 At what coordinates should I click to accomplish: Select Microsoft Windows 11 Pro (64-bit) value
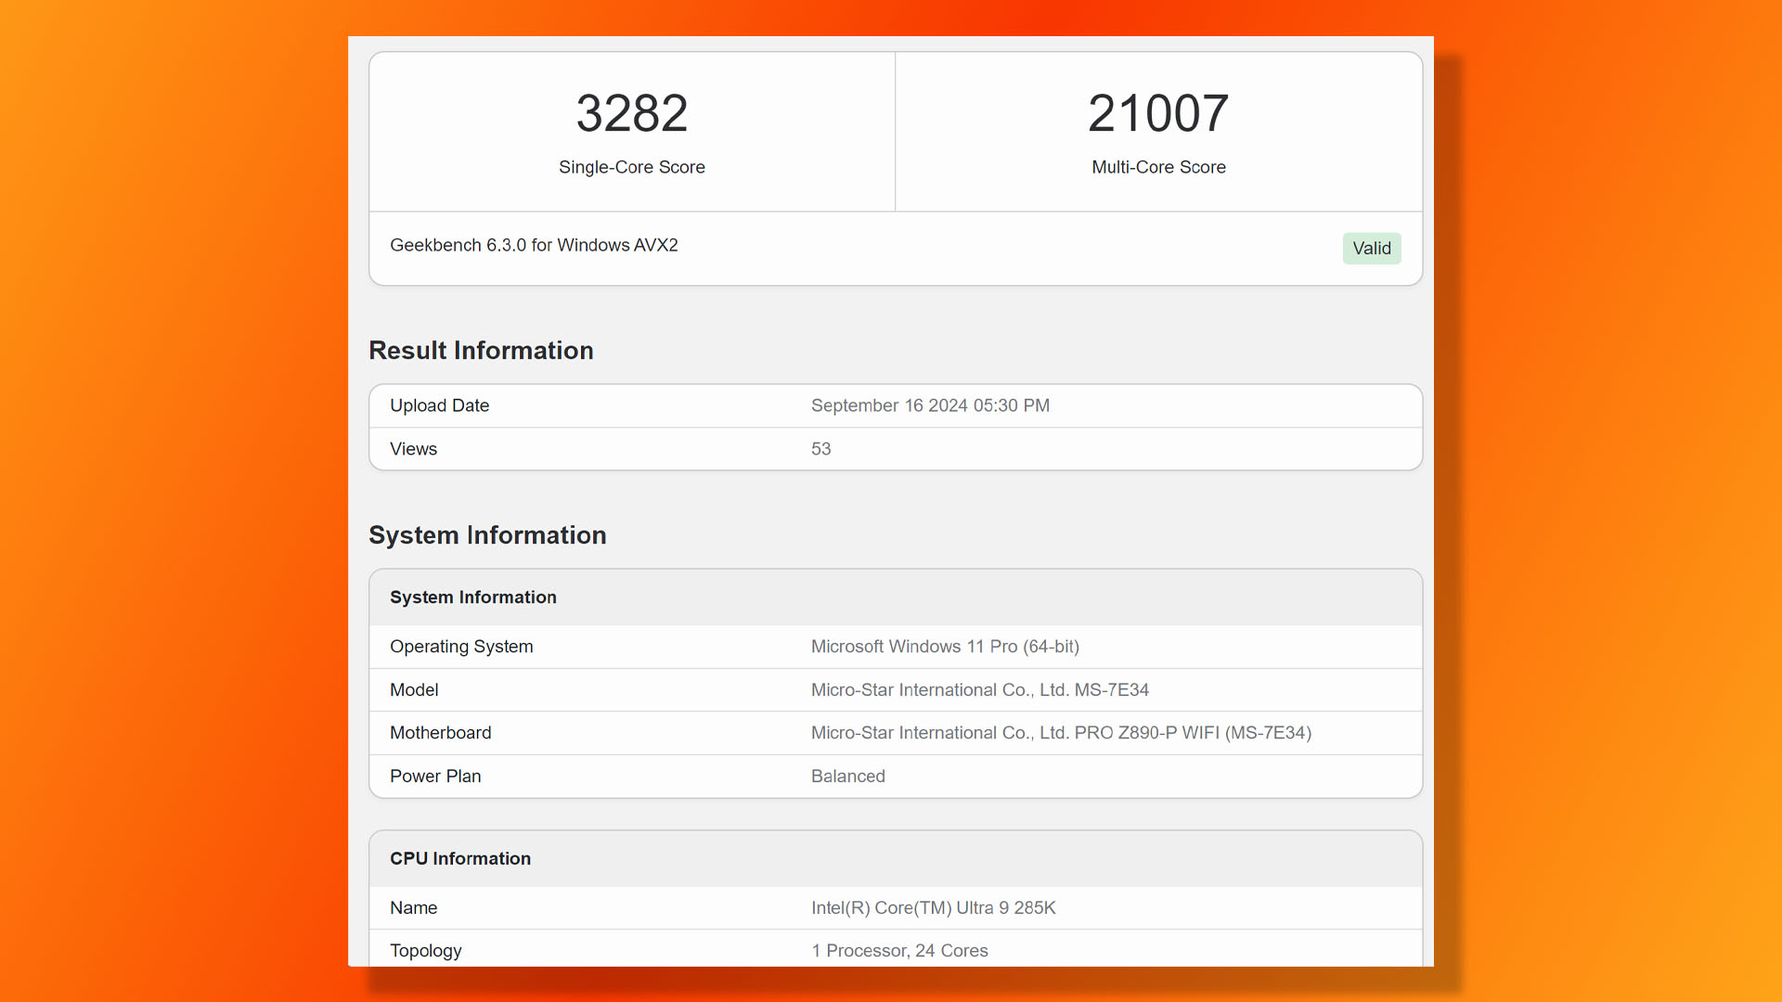tap(945, 647)
